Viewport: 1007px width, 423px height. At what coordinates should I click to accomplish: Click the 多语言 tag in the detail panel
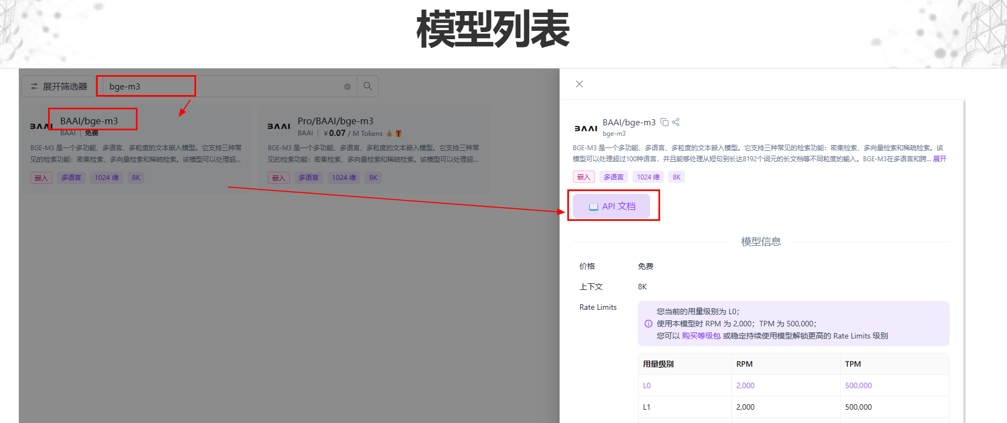click(614, 177)
